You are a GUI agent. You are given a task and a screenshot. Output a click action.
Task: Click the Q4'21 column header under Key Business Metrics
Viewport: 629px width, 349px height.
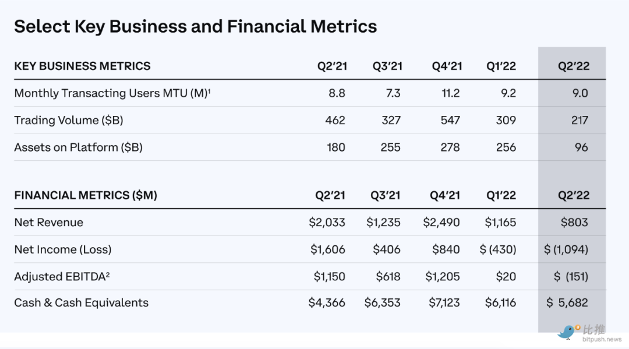click(x=447, y=66)
